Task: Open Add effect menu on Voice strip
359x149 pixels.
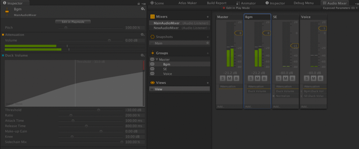Action: [305, 106]
